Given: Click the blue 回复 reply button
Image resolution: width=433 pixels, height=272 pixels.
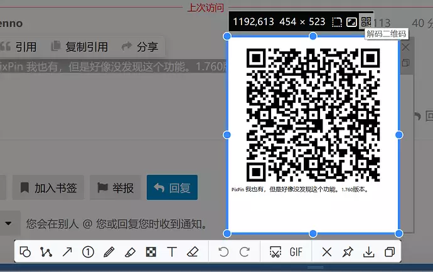Looking at the screenshot, I should pyautogui.click(x=172, y=187).
